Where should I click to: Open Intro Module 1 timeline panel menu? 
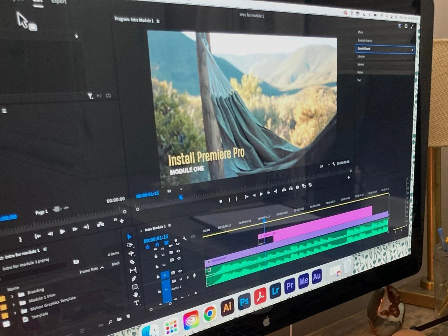(170, 225)
